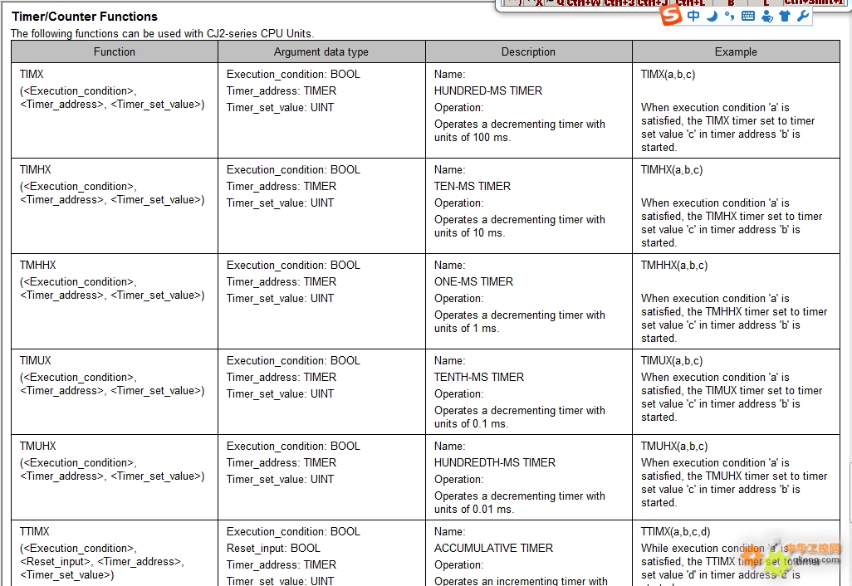Click 'ONE-MS TIMER' description text
852x586 pixels.
(x=473, y=282)
